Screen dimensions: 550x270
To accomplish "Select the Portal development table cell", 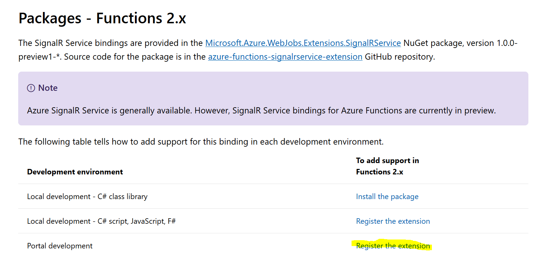I will [60, 246].
